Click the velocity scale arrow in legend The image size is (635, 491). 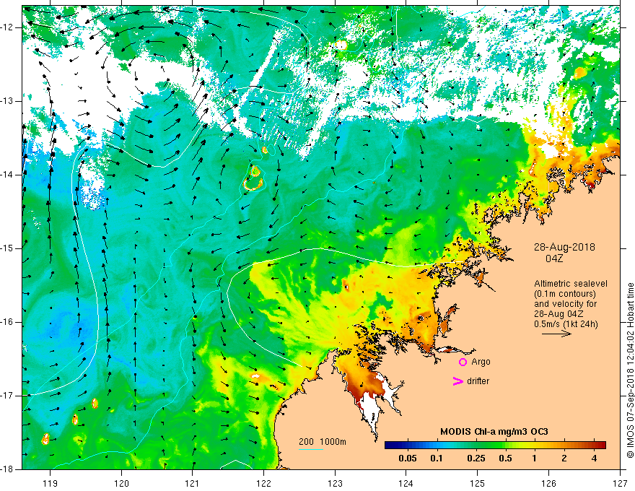[x=556, y=334]
